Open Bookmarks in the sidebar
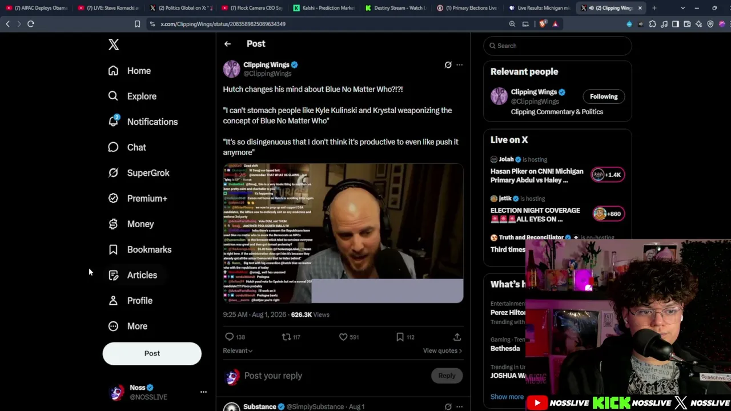 [x=139, y=249]
